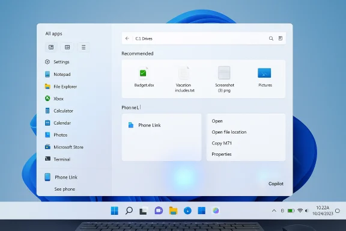346x231 pixels.
Task: Click the All apps heading
Action: point(53,34)
